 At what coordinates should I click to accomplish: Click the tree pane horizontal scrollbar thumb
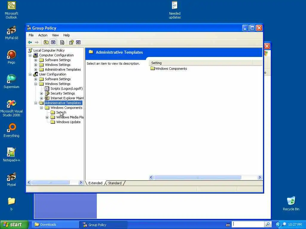point(51,182)
